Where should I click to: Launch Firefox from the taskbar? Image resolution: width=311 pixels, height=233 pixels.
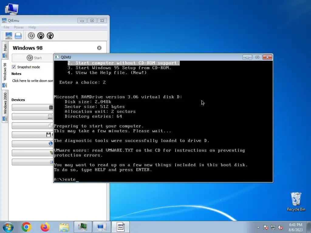coord(45,227)
